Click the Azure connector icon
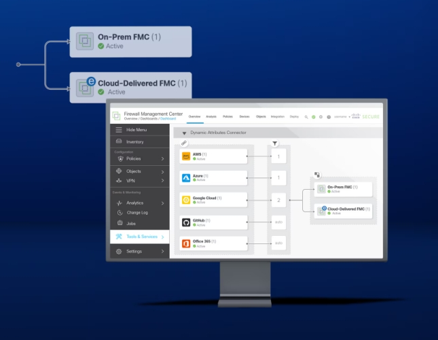 click(187, 178)
